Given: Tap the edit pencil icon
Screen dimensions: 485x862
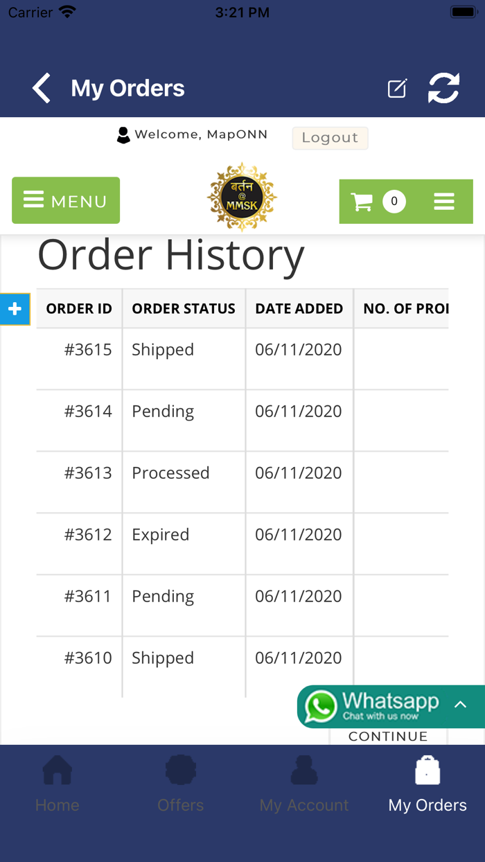Looking at the screenshot, I should point(397,89).
